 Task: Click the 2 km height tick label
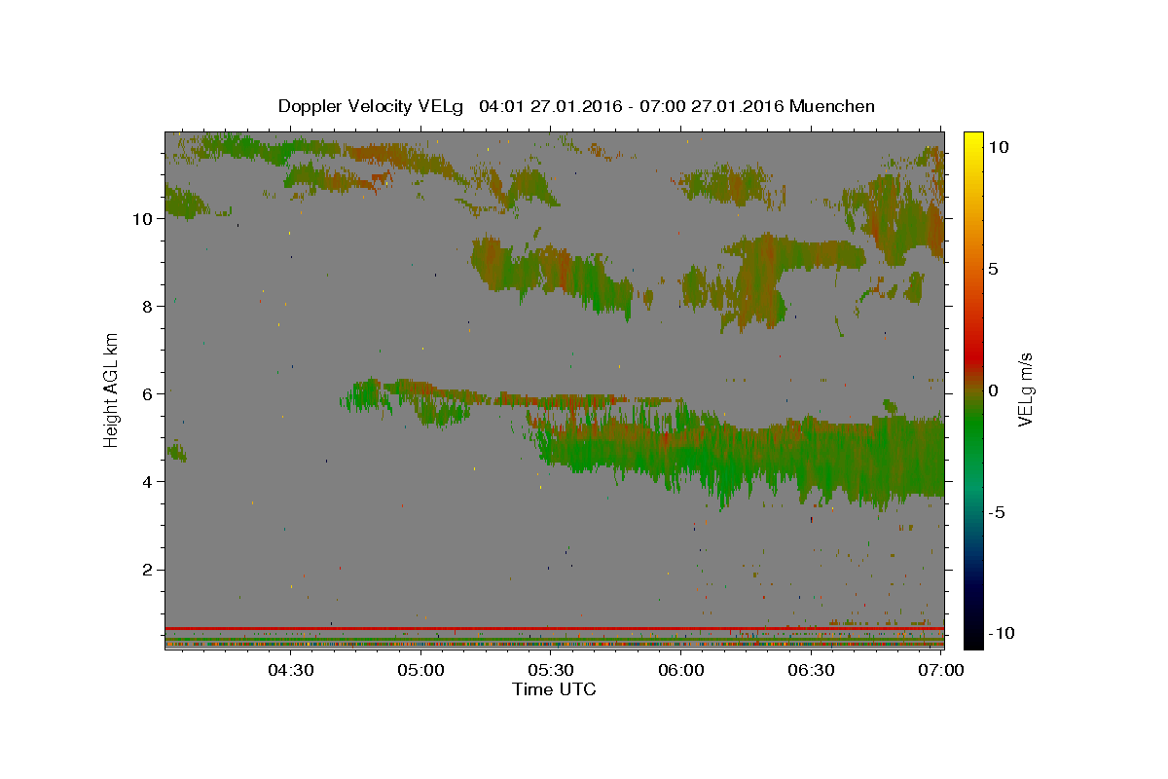point(148,570)
